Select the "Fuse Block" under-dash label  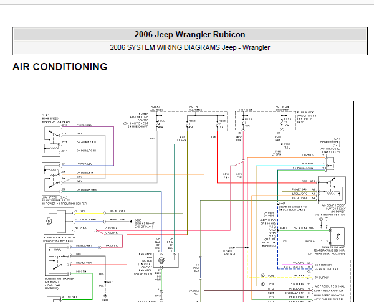coord(307,117)
